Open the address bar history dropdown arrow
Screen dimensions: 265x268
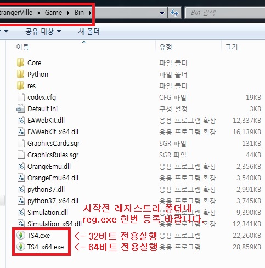click(162, 13)
